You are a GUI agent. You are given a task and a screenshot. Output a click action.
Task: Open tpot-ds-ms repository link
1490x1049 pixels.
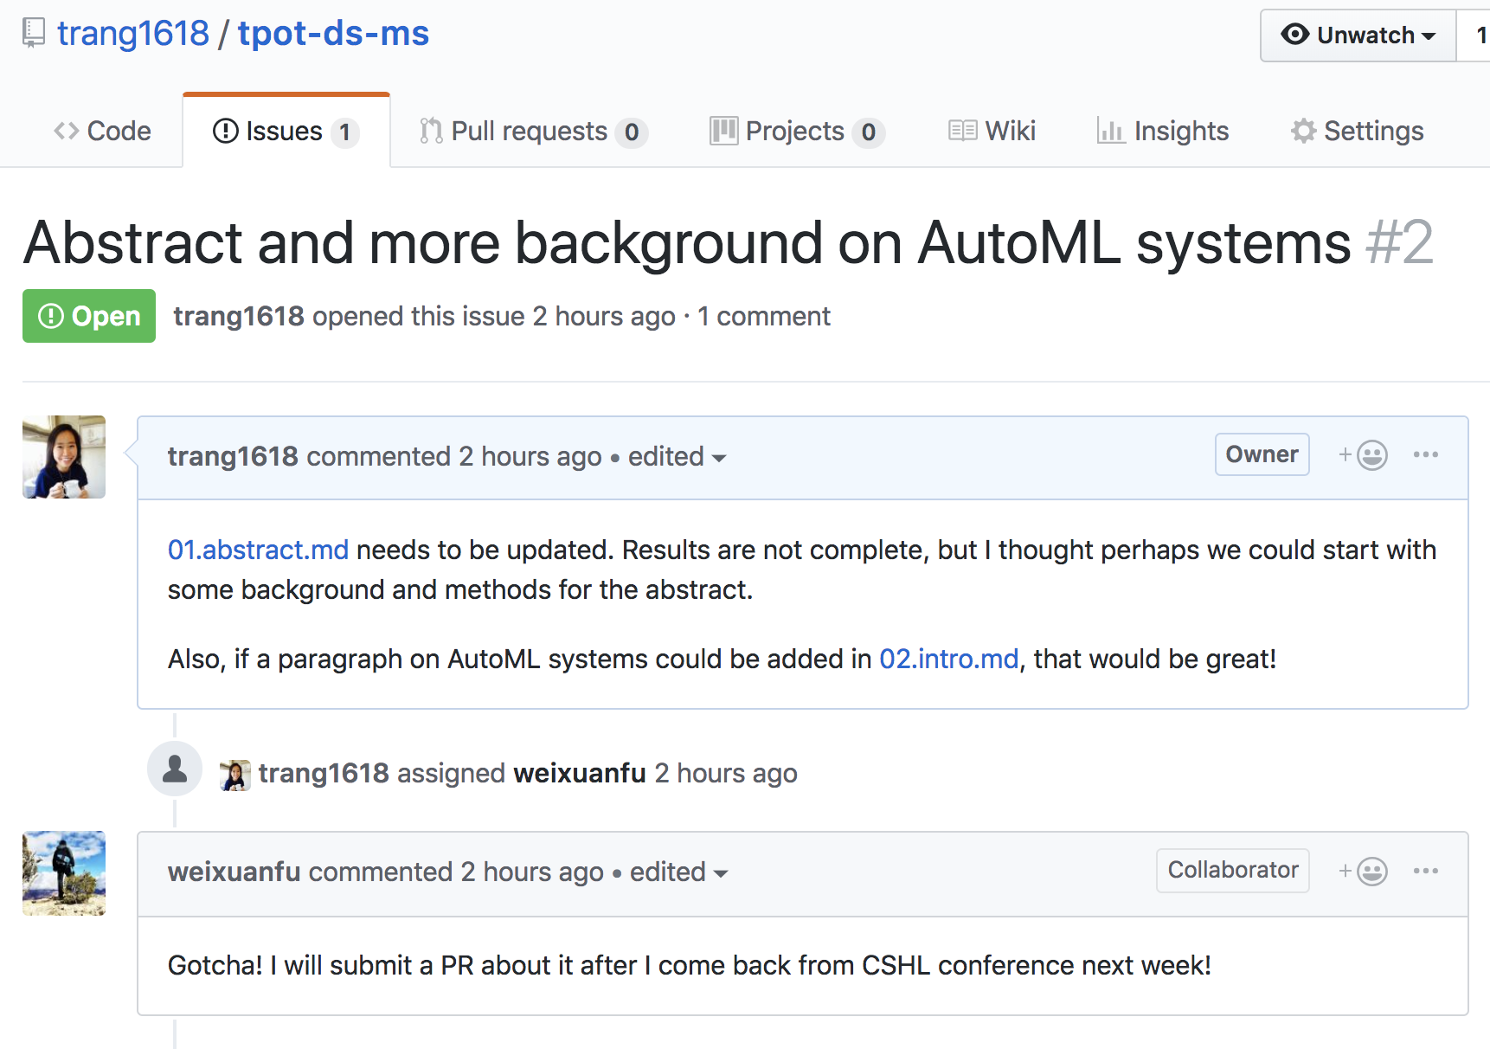coord(333,34)
